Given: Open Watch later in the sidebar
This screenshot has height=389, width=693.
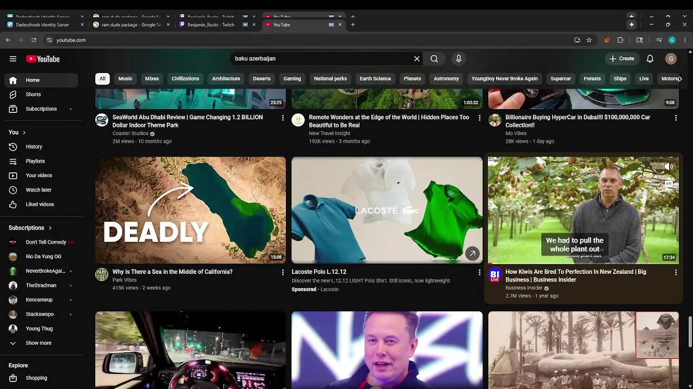Looking at the screenshot, I should 38,190.
